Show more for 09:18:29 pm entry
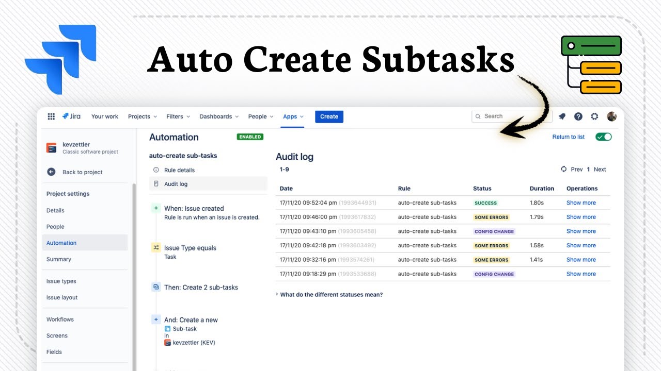 (x=581, y=274)
